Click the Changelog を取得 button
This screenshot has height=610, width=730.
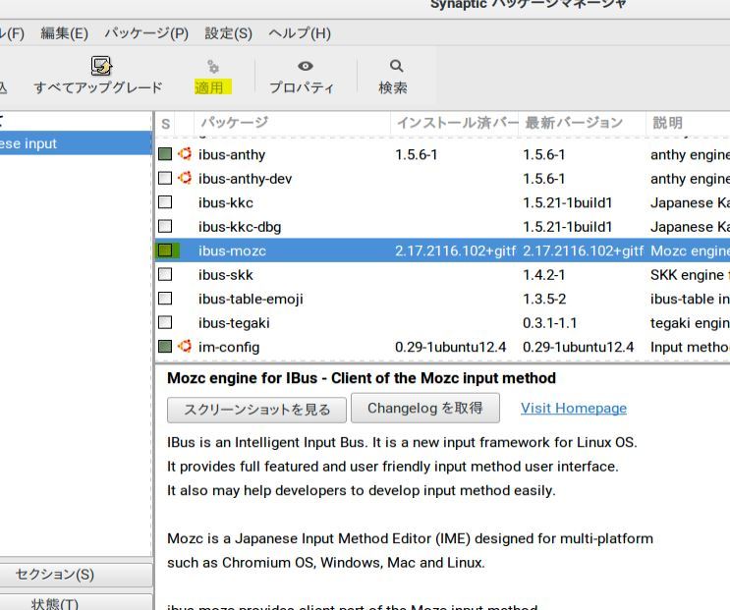[x=424, y=408]
